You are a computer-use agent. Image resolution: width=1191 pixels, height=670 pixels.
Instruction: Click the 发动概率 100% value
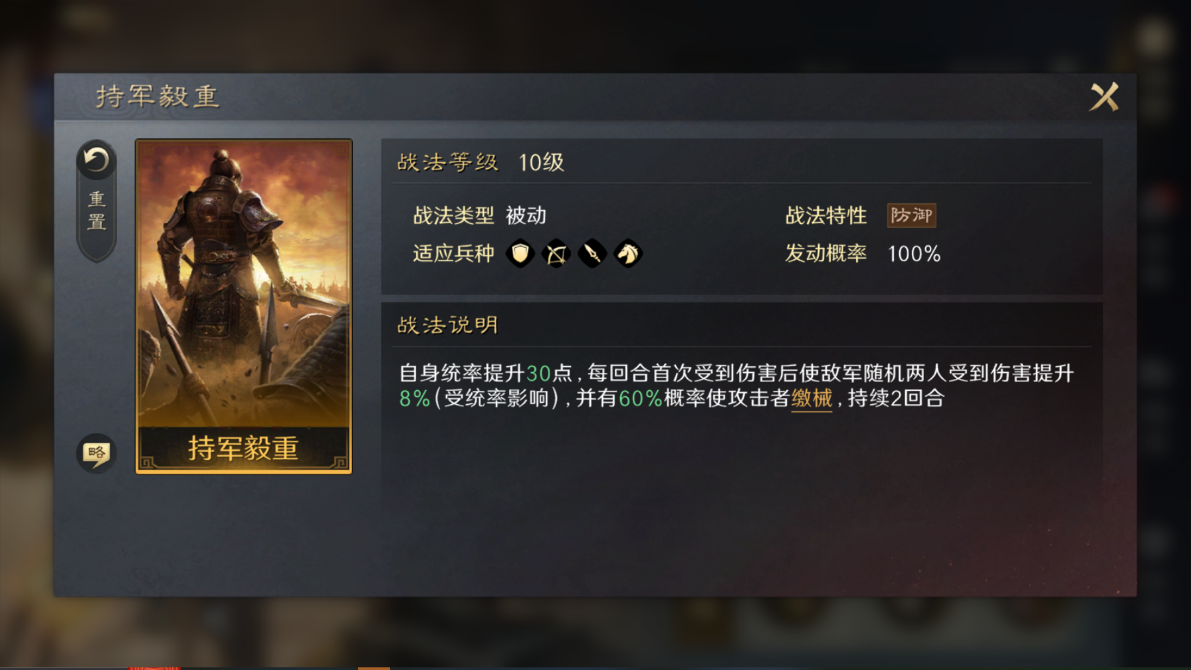point(914,254)
